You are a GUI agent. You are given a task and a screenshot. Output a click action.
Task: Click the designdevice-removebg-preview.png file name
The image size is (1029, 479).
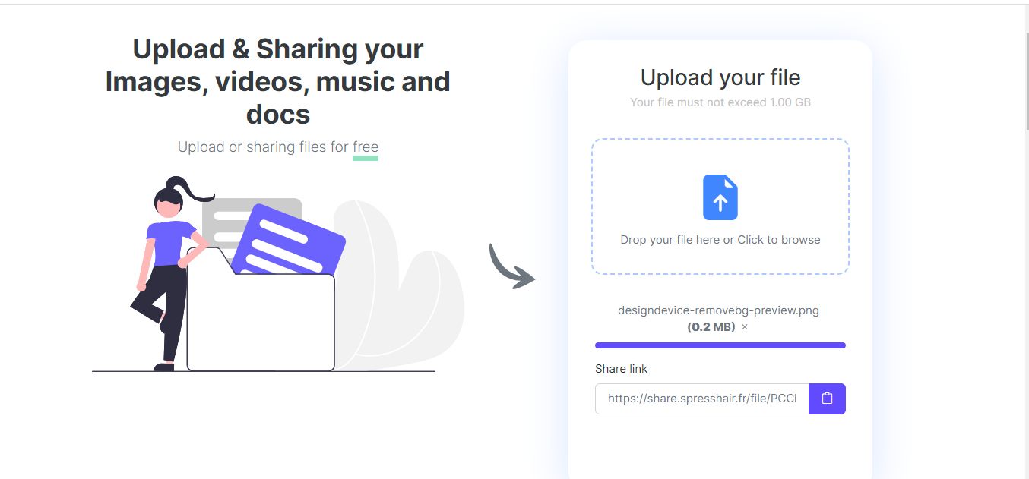[x=718, y=310]
